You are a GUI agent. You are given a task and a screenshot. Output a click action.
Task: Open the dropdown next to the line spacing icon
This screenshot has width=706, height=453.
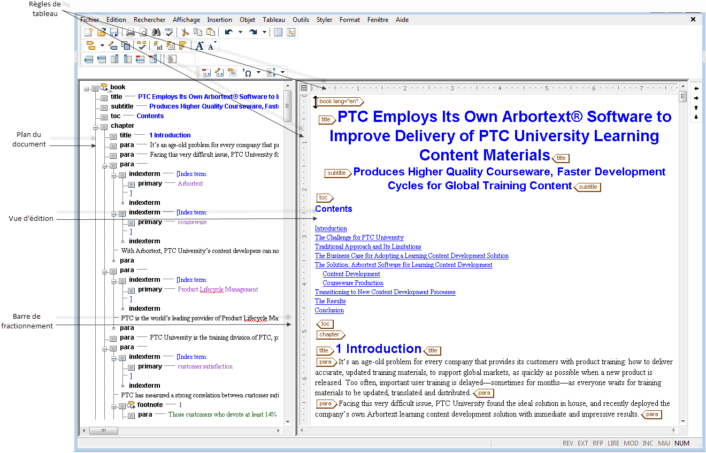pos(282,72)
